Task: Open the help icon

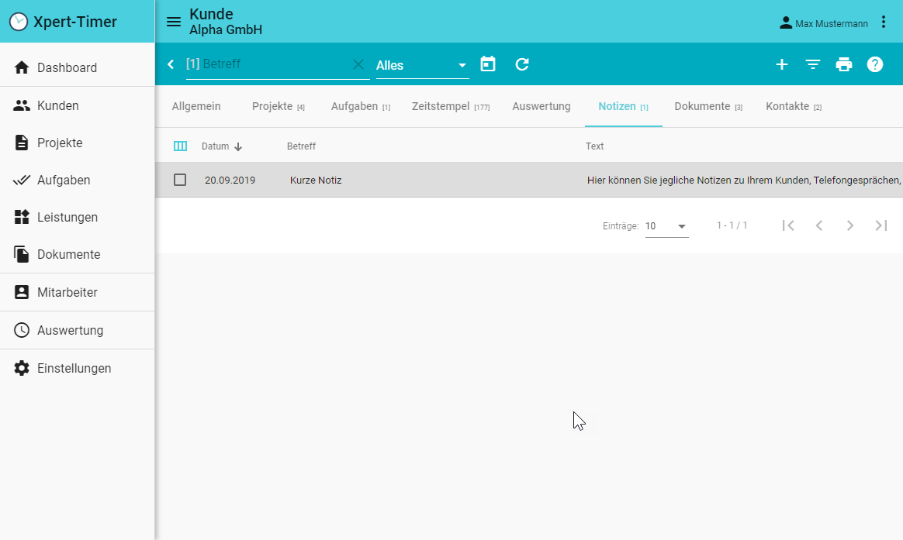Action: (874, 64)
